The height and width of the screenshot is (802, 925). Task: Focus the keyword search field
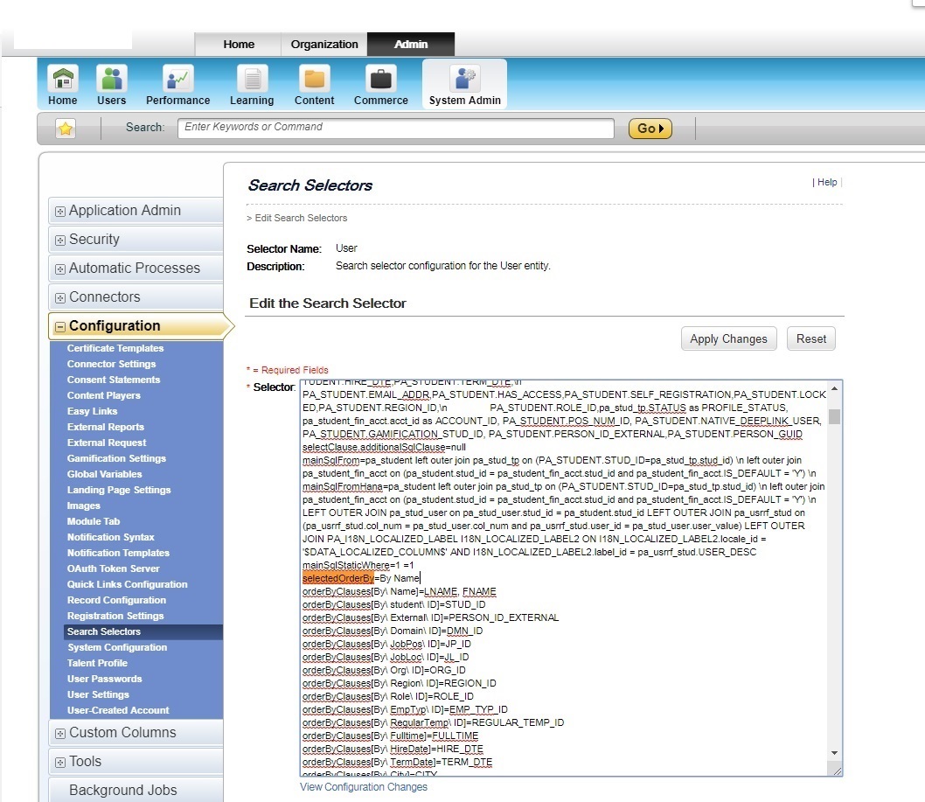[396, 128]
